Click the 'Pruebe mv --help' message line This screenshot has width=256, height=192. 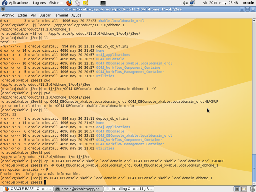tap(40, 174)
